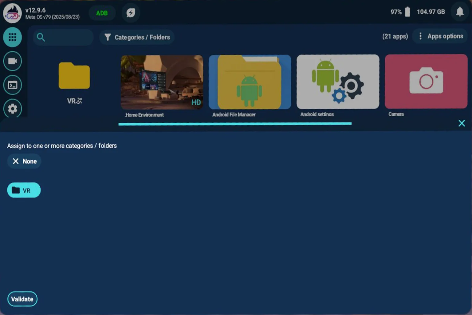Image resolution: width=472 pixels, height=315 pixels.
Task: Open the settings section in sidebar
Action: click(x=12, y=109)
